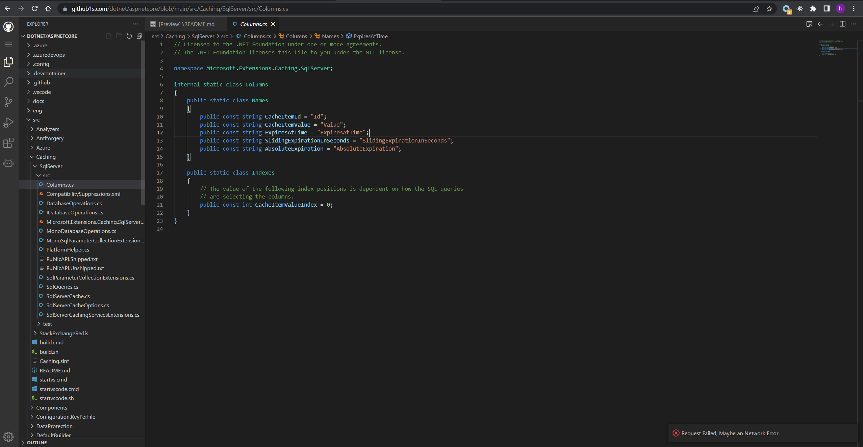Expand the OUTLINE panel
863x447 pixels.
click(82, 443)
